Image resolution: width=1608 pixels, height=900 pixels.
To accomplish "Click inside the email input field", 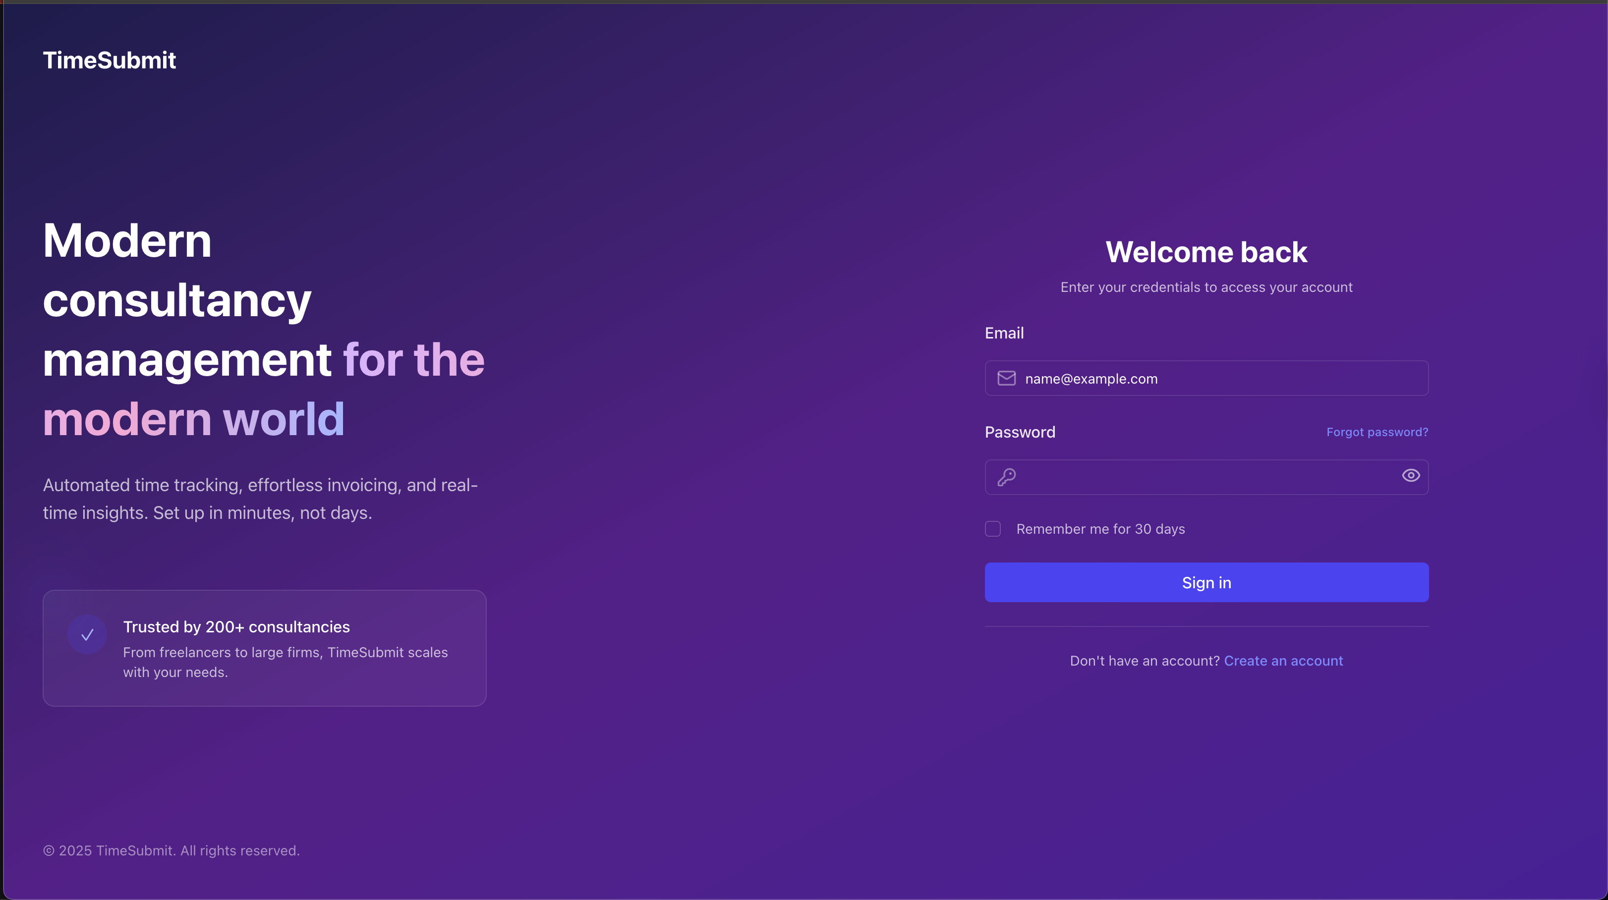I will click(1205, 378).
